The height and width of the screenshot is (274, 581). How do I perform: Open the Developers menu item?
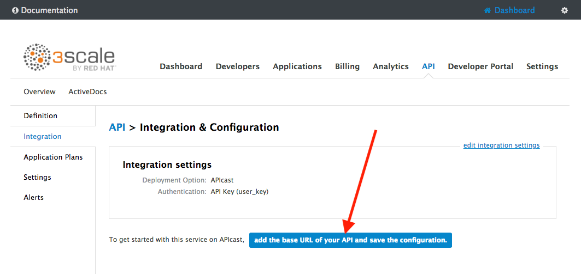238,66
